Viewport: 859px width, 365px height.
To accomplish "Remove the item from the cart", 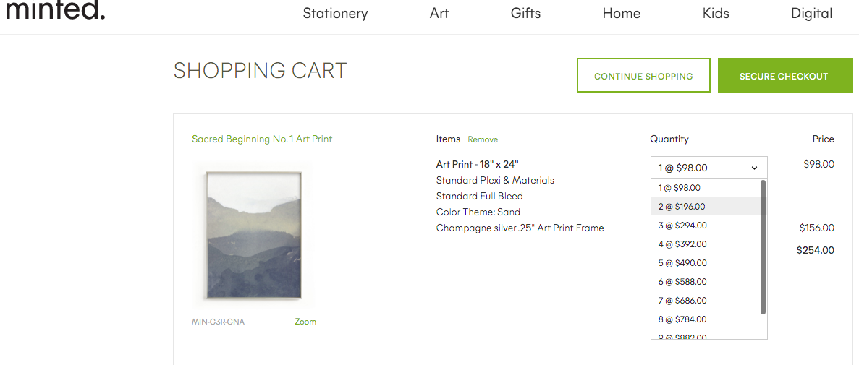I will (483, 139).
